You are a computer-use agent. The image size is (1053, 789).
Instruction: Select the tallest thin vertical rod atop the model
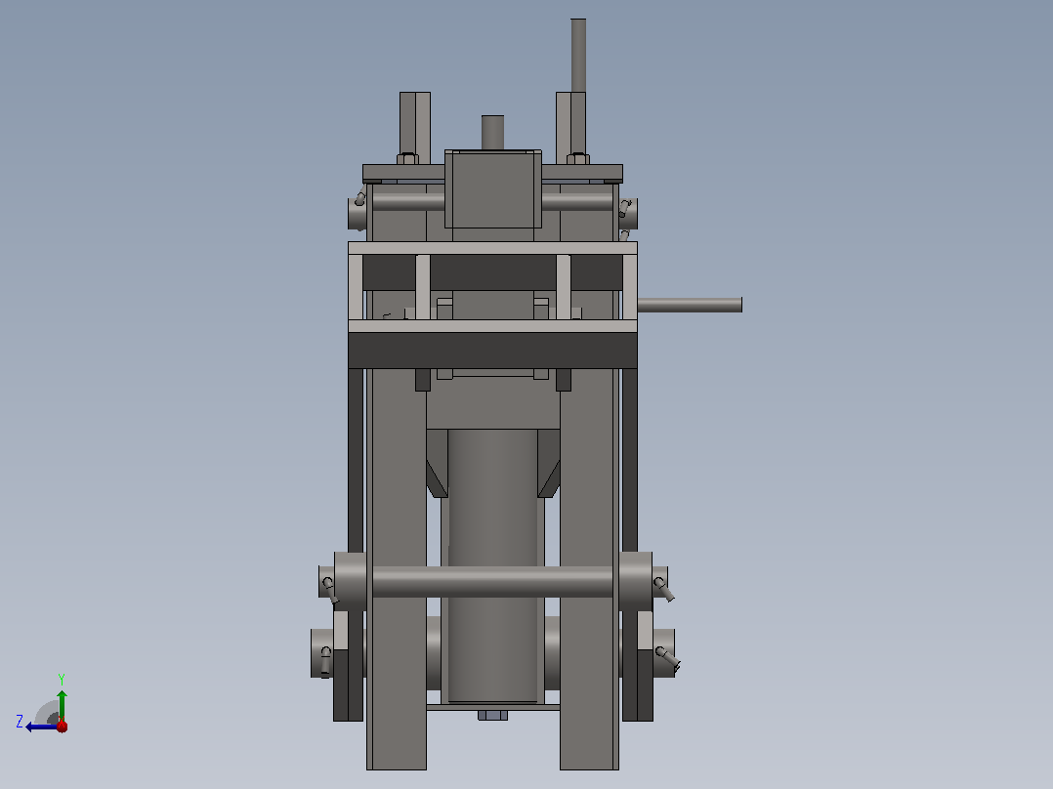(578, 56)
